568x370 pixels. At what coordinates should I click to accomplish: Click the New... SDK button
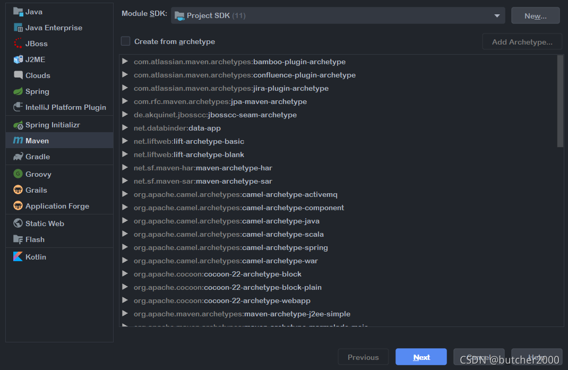[x=536, y=15]
